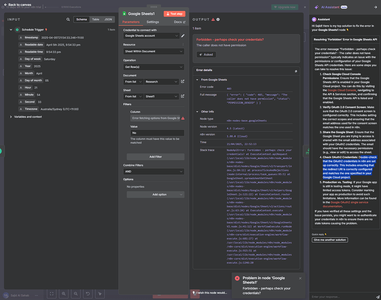
Task: Copy error details with copy icon
Action: (x=296, y=71)
